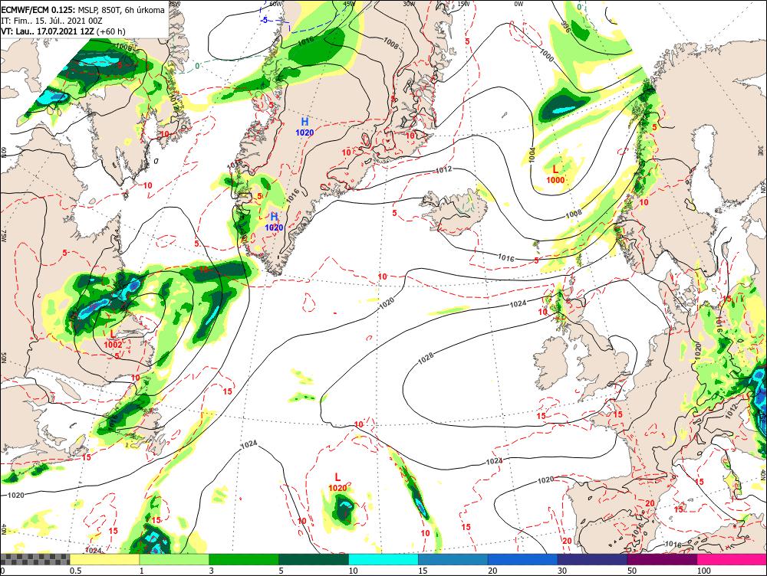
Task: Click the legend tick label '0.5'
Action: [75, 571]
